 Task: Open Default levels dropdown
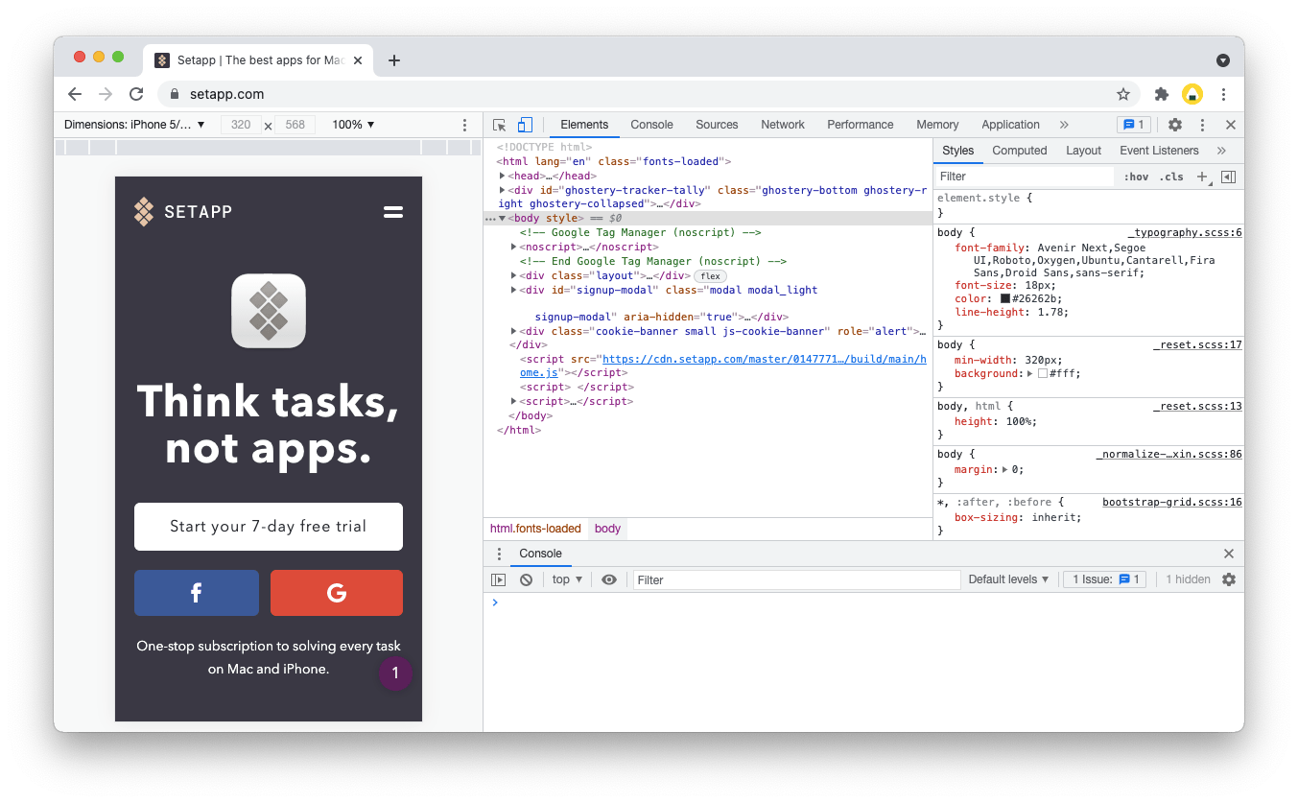[1008, 579]
